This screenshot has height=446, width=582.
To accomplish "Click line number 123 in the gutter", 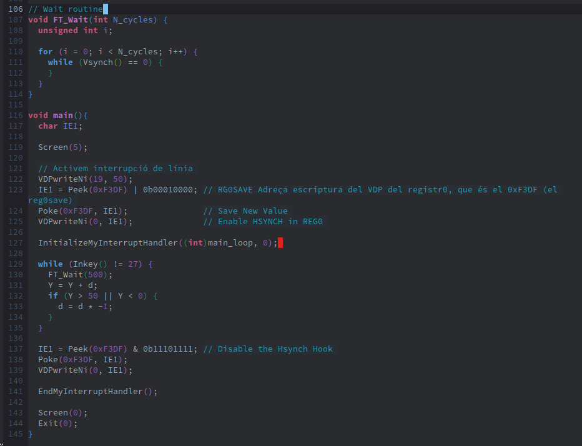I will [16, 190].
